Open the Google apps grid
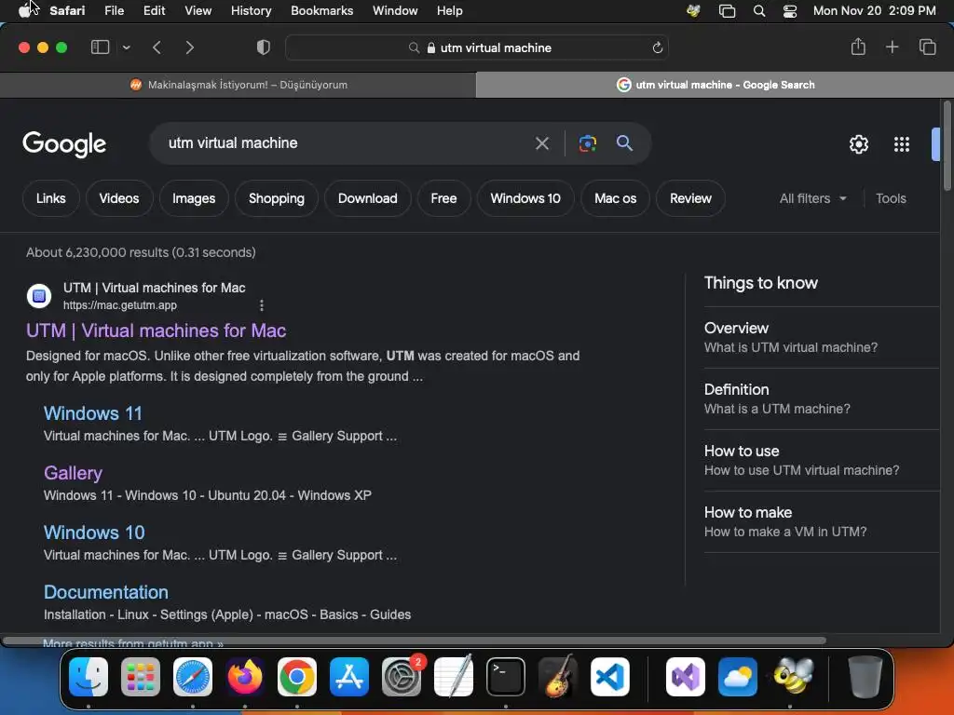 [x=901, y=144]
